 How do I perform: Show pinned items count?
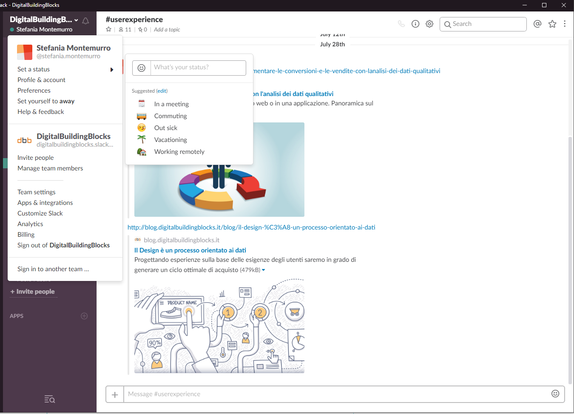(x=143, y=29)
